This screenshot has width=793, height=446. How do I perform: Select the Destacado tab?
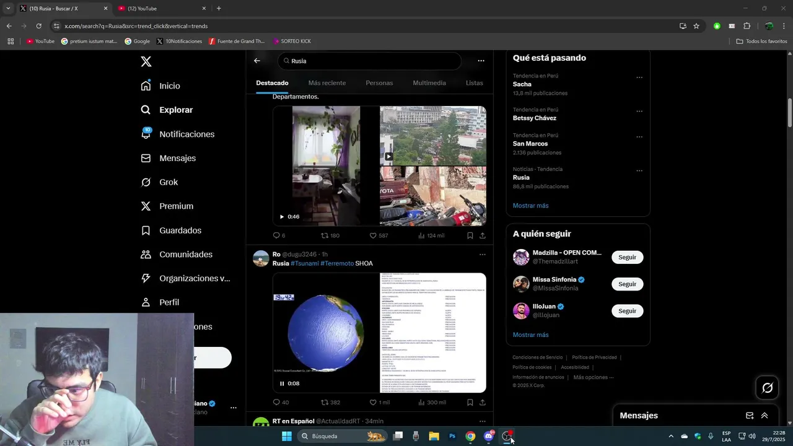click(272, 83)
